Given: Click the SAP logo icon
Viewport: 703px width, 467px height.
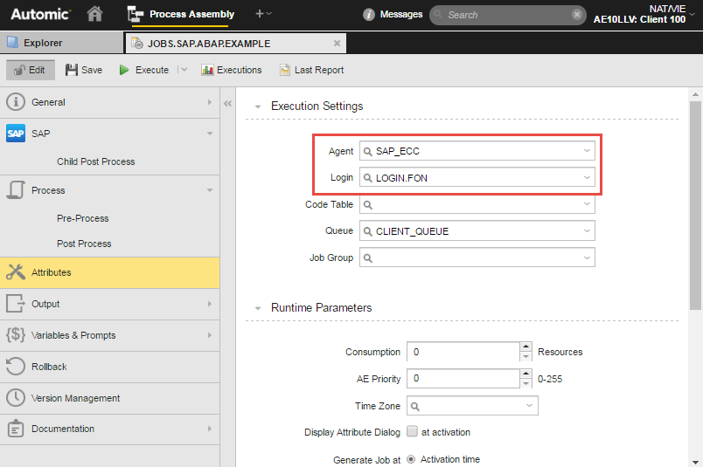Looking at the screenshot, I should [16, 134].
